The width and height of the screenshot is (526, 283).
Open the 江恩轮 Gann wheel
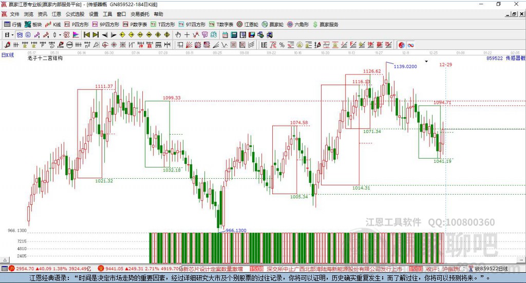(x=248, y=25)
